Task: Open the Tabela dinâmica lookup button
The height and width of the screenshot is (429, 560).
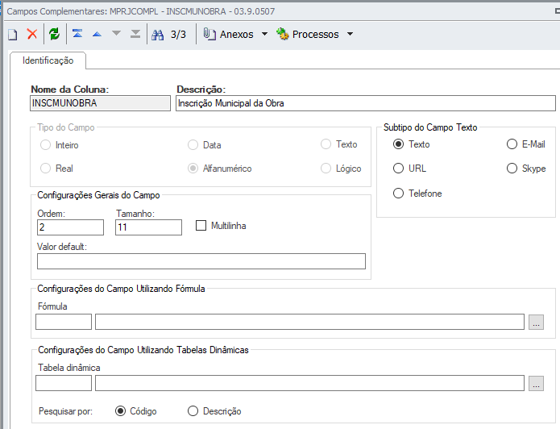Action: [x=537, y=383]
